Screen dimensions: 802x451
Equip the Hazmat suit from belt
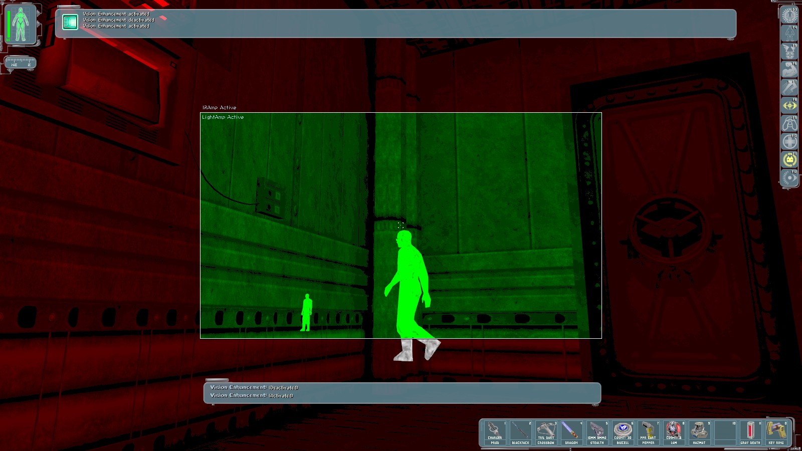(700, 433)
